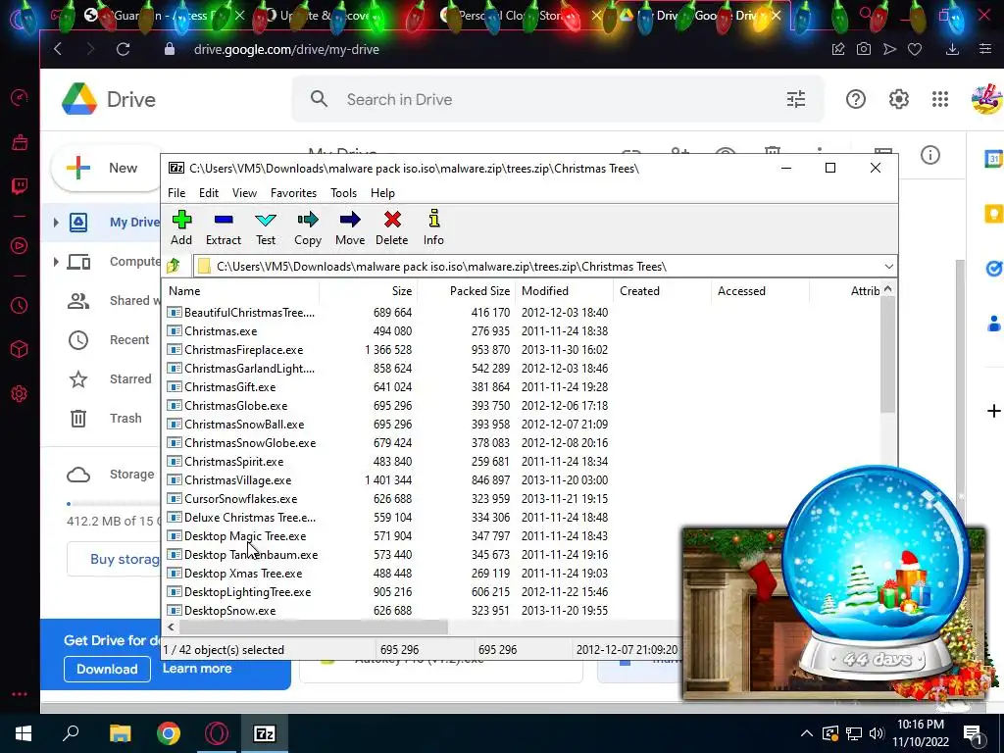Open Google Keep in the side panel
The height and width of the screenshot is (753, 1004).
click(993, 213)
